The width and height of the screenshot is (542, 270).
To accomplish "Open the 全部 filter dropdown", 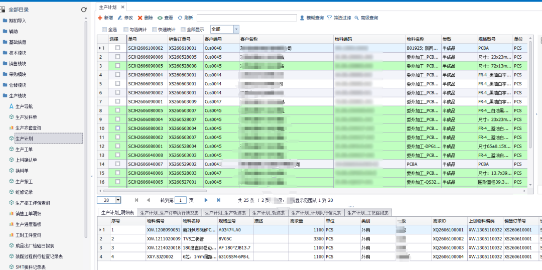I will pos(236,30).
